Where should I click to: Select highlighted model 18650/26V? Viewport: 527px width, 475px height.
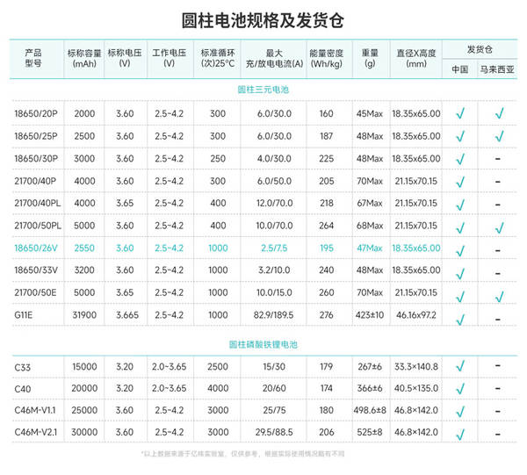click(x=36, y=248)
